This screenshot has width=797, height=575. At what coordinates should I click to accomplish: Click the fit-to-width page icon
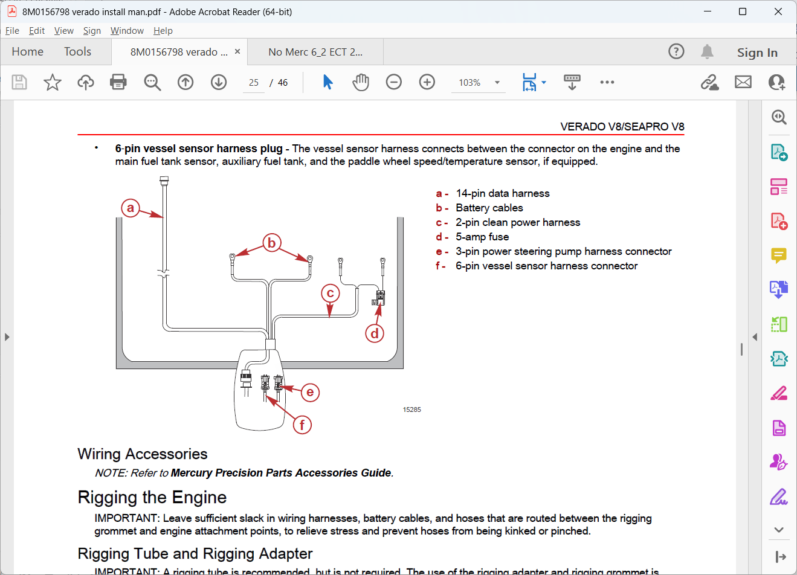coord(529,82)
